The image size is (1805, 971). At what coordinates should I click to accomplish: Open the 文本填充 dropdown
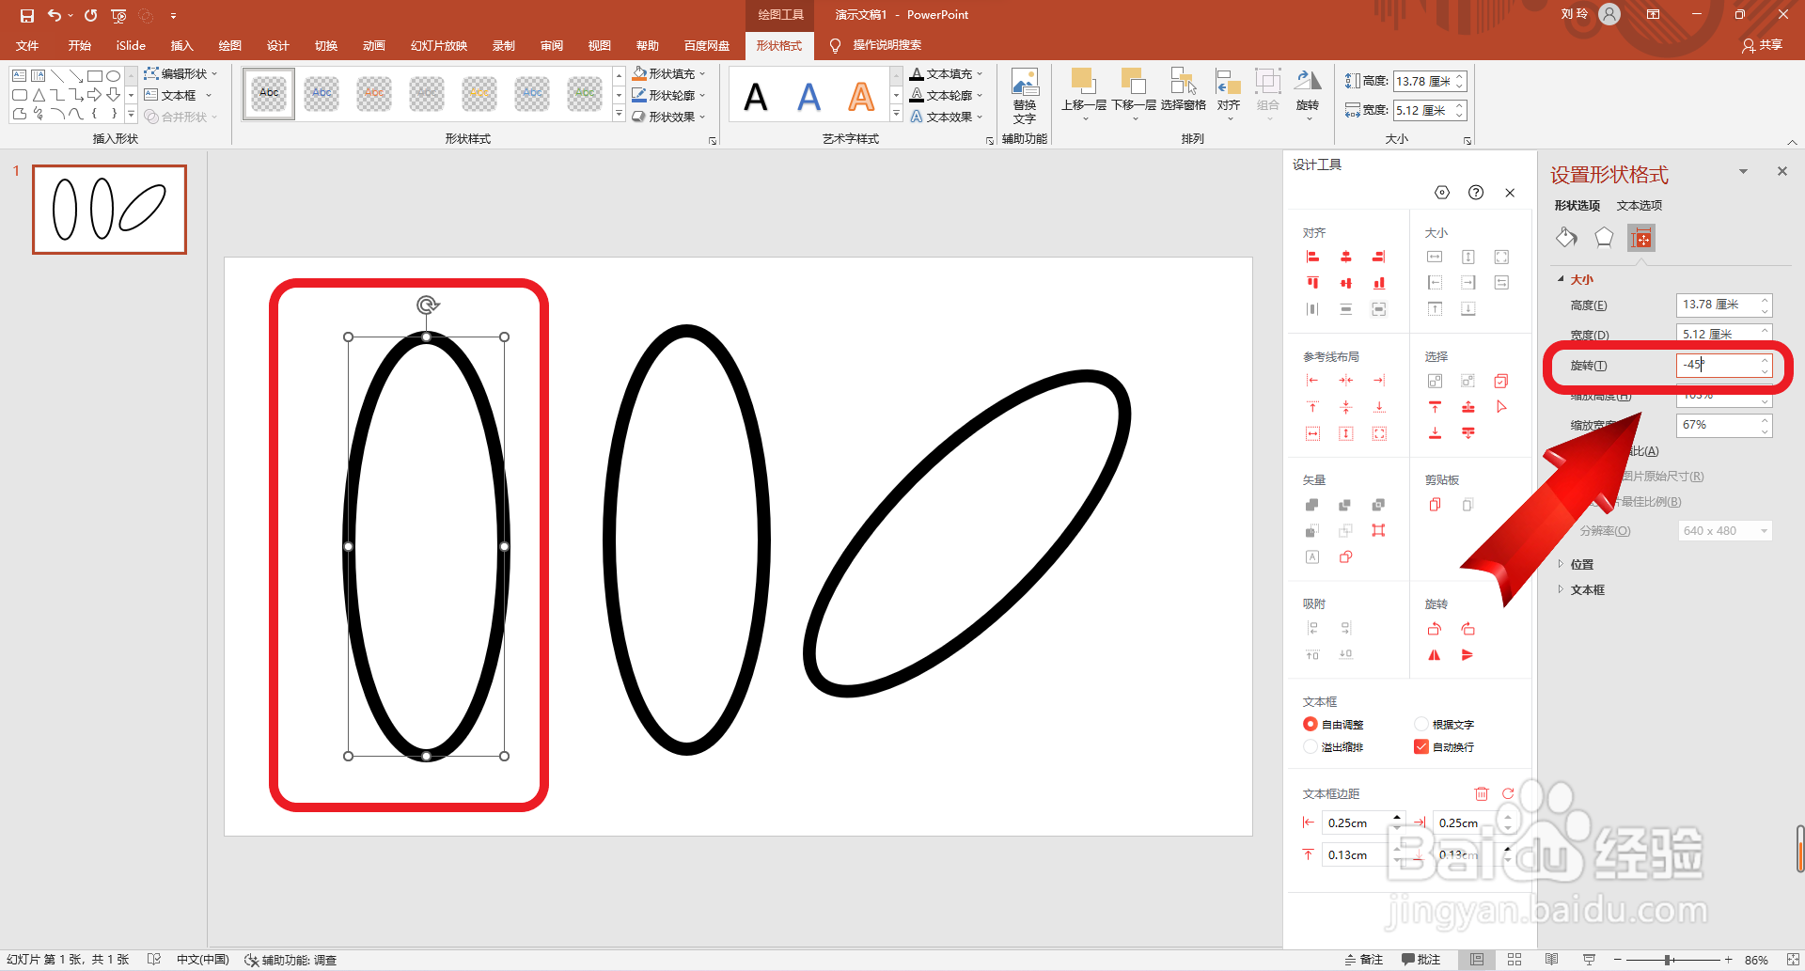tap(946, 73)
